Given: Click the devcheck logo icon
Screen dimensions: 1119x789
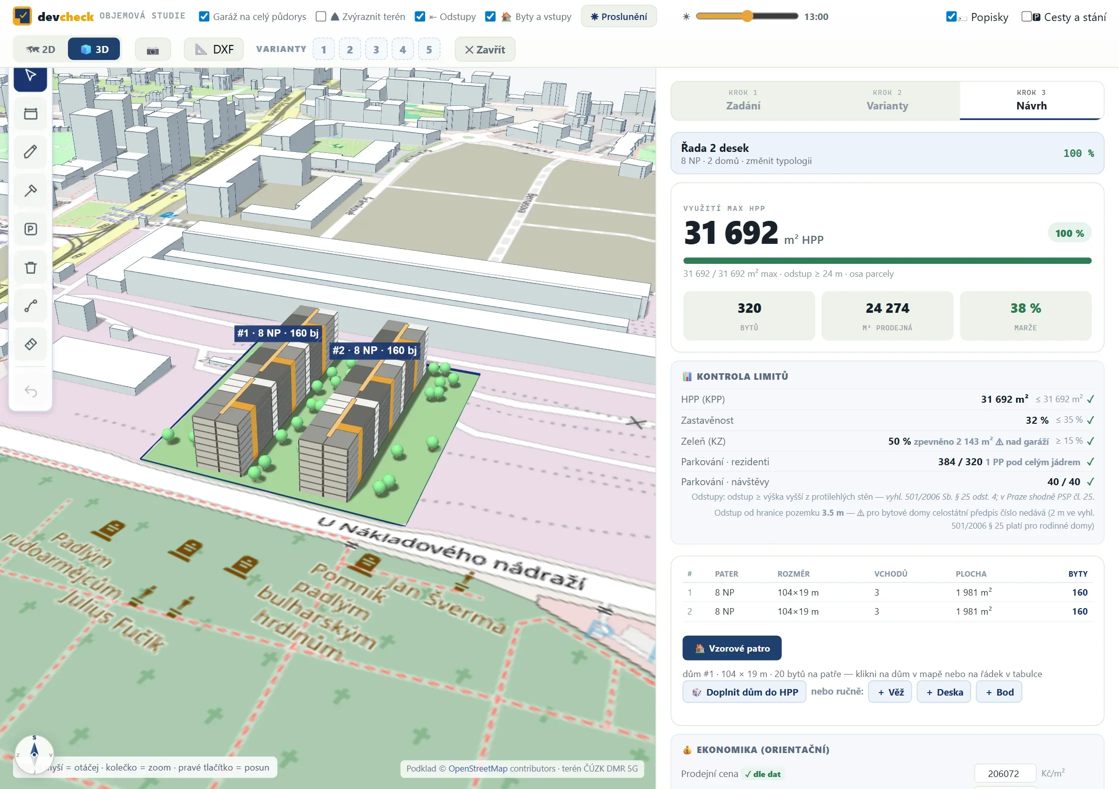Looking at the screenshot, I should [22, 16].
